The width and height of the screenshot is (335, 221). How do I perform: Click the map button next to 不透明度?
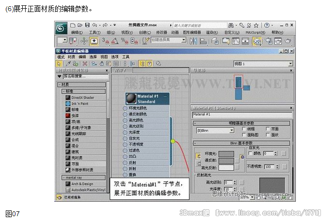285,166
